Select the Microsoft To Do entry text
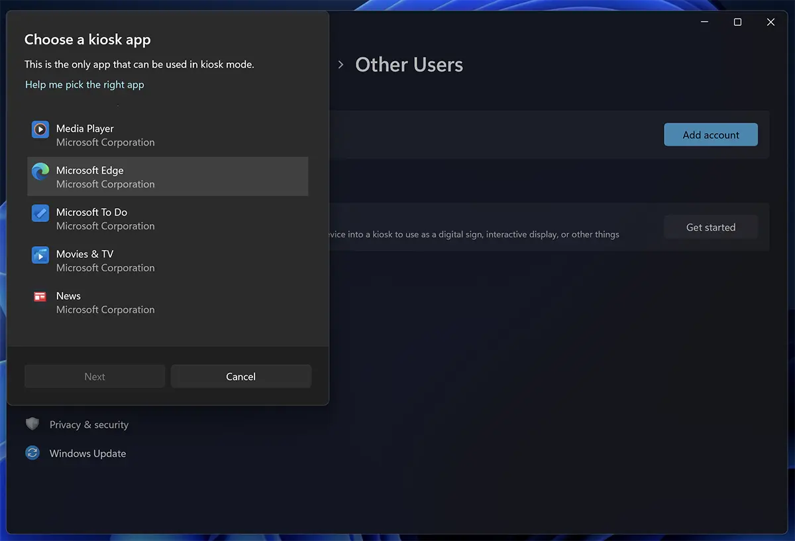The height and width of the screenshot is (541, 795). [91, 212]
